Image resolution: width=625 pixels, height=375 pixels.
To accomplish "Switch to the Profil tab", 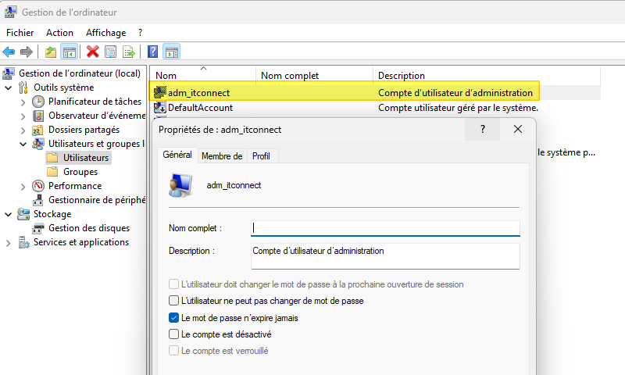I will coord(261,156).
